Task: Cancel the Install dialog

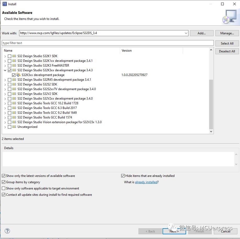Action: point(225,231)
